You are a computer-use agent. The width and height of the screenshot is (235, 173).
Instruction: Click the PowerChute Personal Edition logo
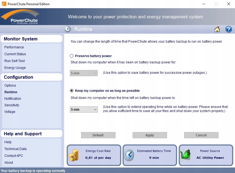(20, 17)
